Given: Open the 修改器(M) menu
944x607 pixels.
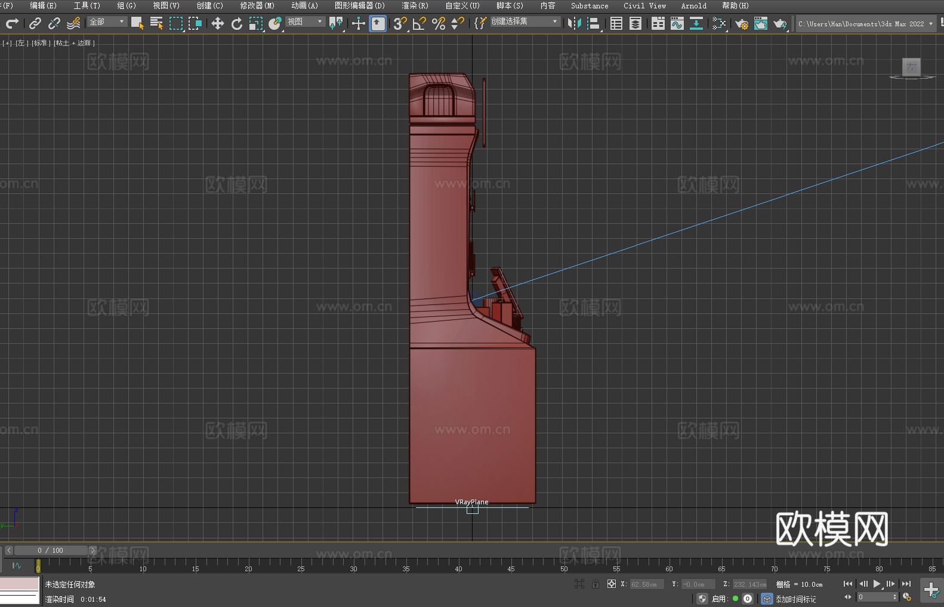Looking at the screenshot, I should pyautogui.click(x=257, y=5).
